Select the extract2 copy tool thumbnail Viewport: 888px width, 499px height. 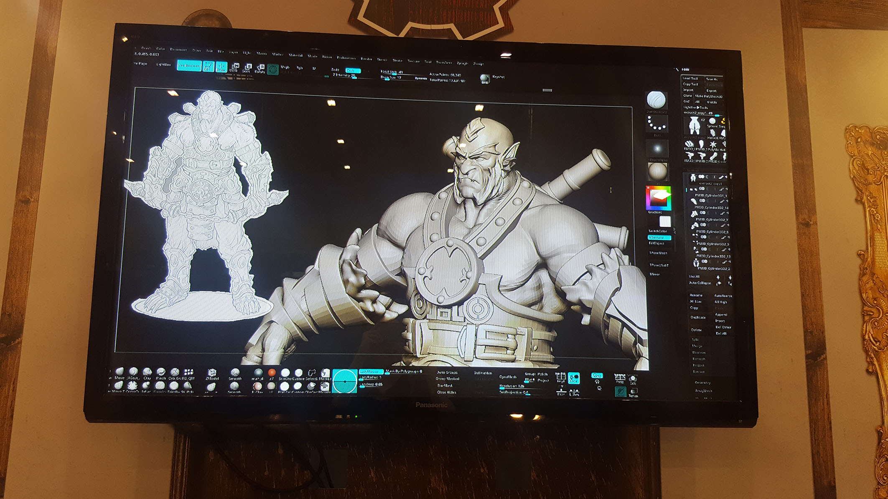coord(694,126)
